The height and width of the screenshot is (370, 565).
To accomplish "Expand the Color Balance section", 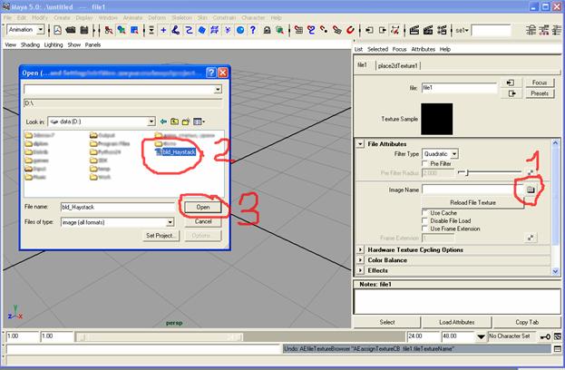I will (x=362, y=259).
